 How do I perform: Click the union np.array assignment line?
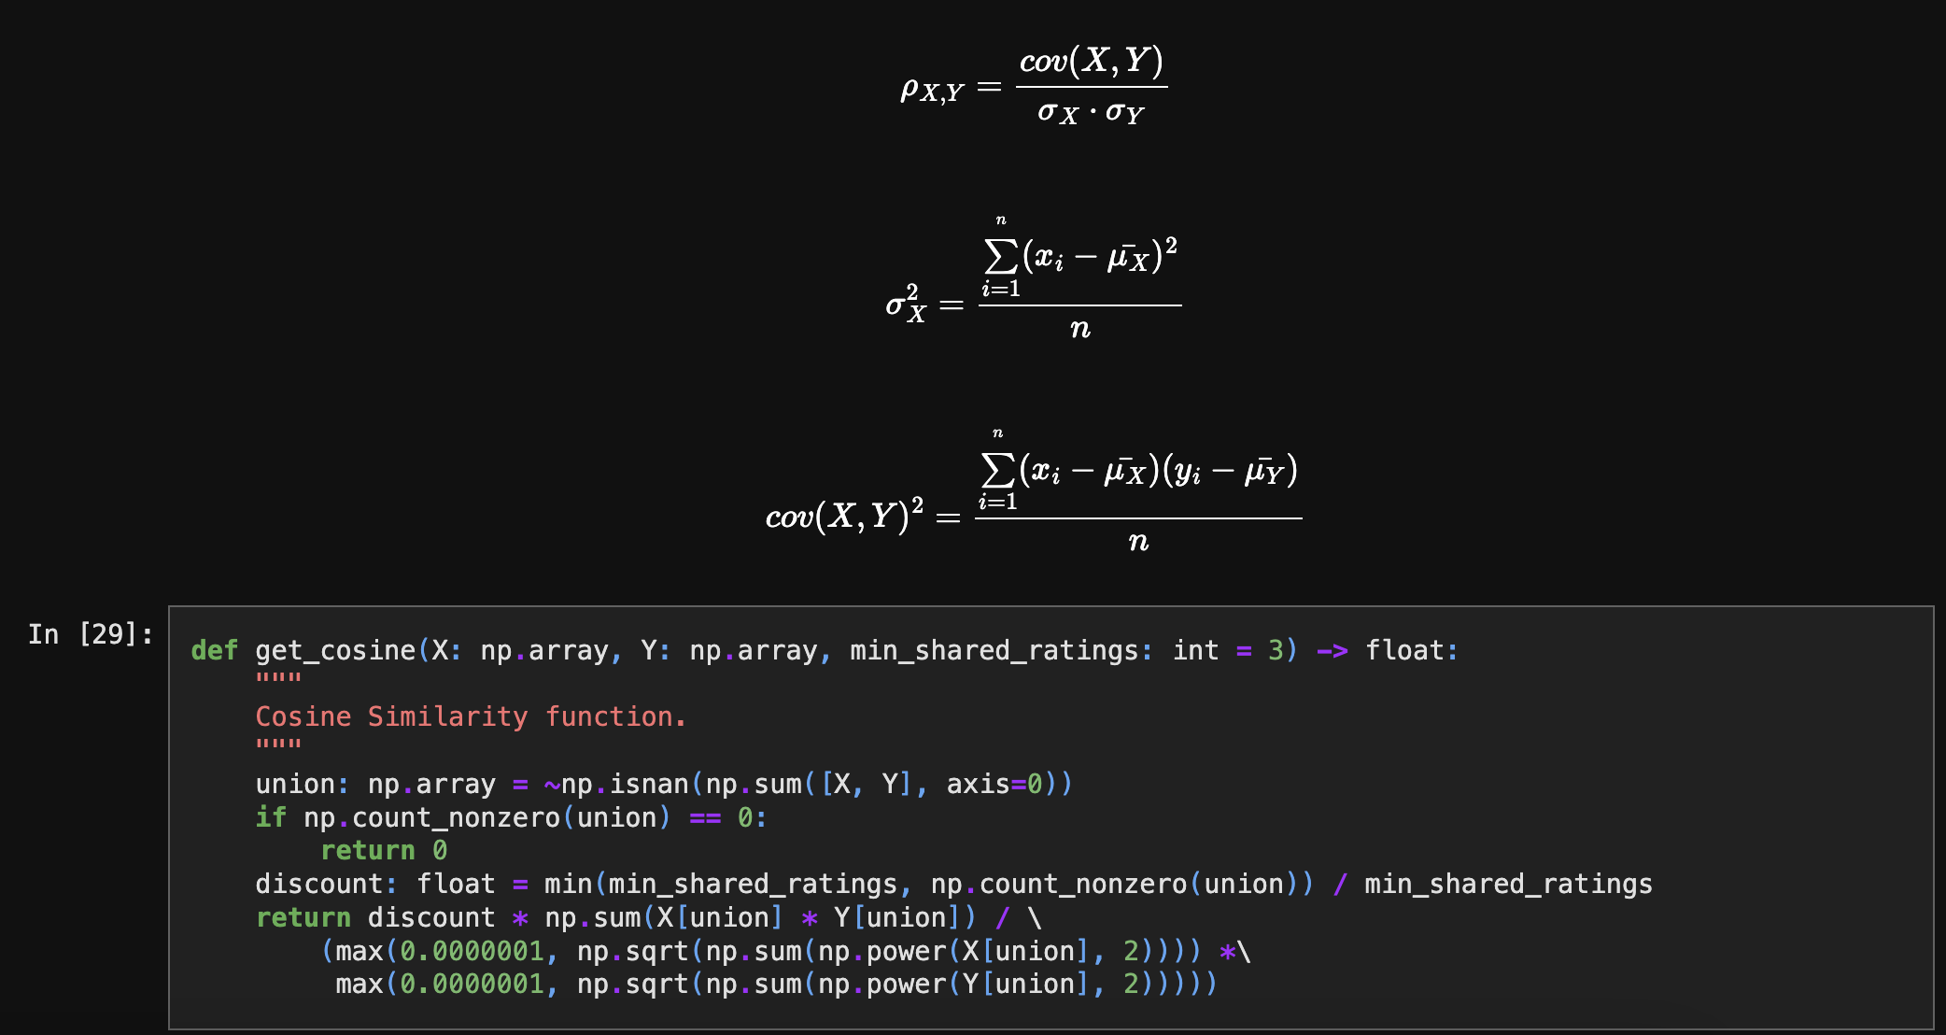663,784
